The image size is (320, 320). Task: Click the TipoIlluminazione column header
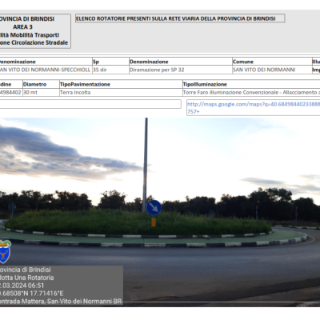tap(251, 84)
